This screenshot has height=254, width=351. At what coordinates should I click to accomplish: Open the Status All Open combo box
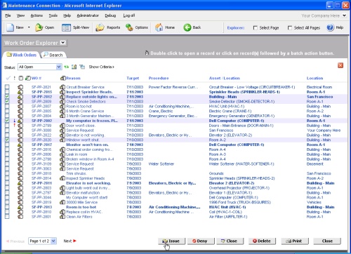[x=39, y=67]
